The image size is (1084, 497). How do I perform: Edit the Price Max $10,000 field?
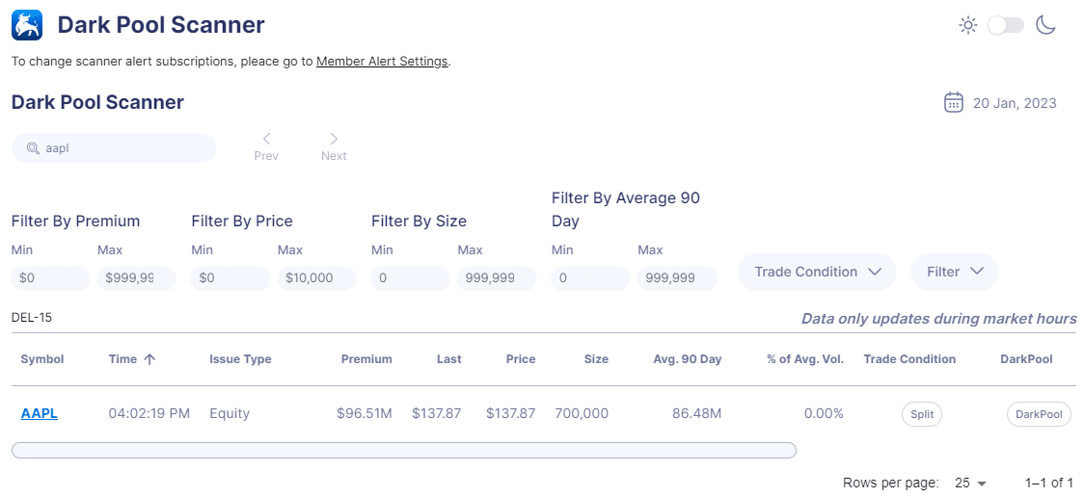(x=316, y=279)
